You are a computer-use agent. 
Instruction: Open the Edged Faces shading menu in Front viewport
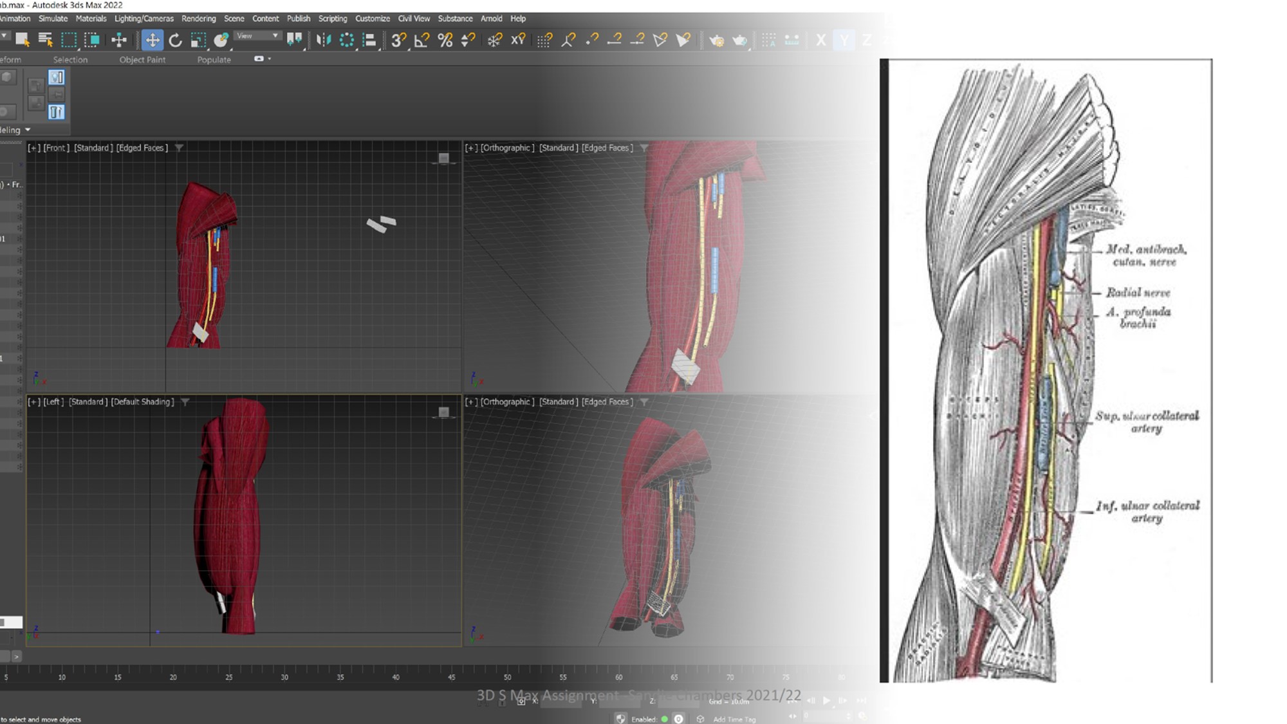point(143,147)
